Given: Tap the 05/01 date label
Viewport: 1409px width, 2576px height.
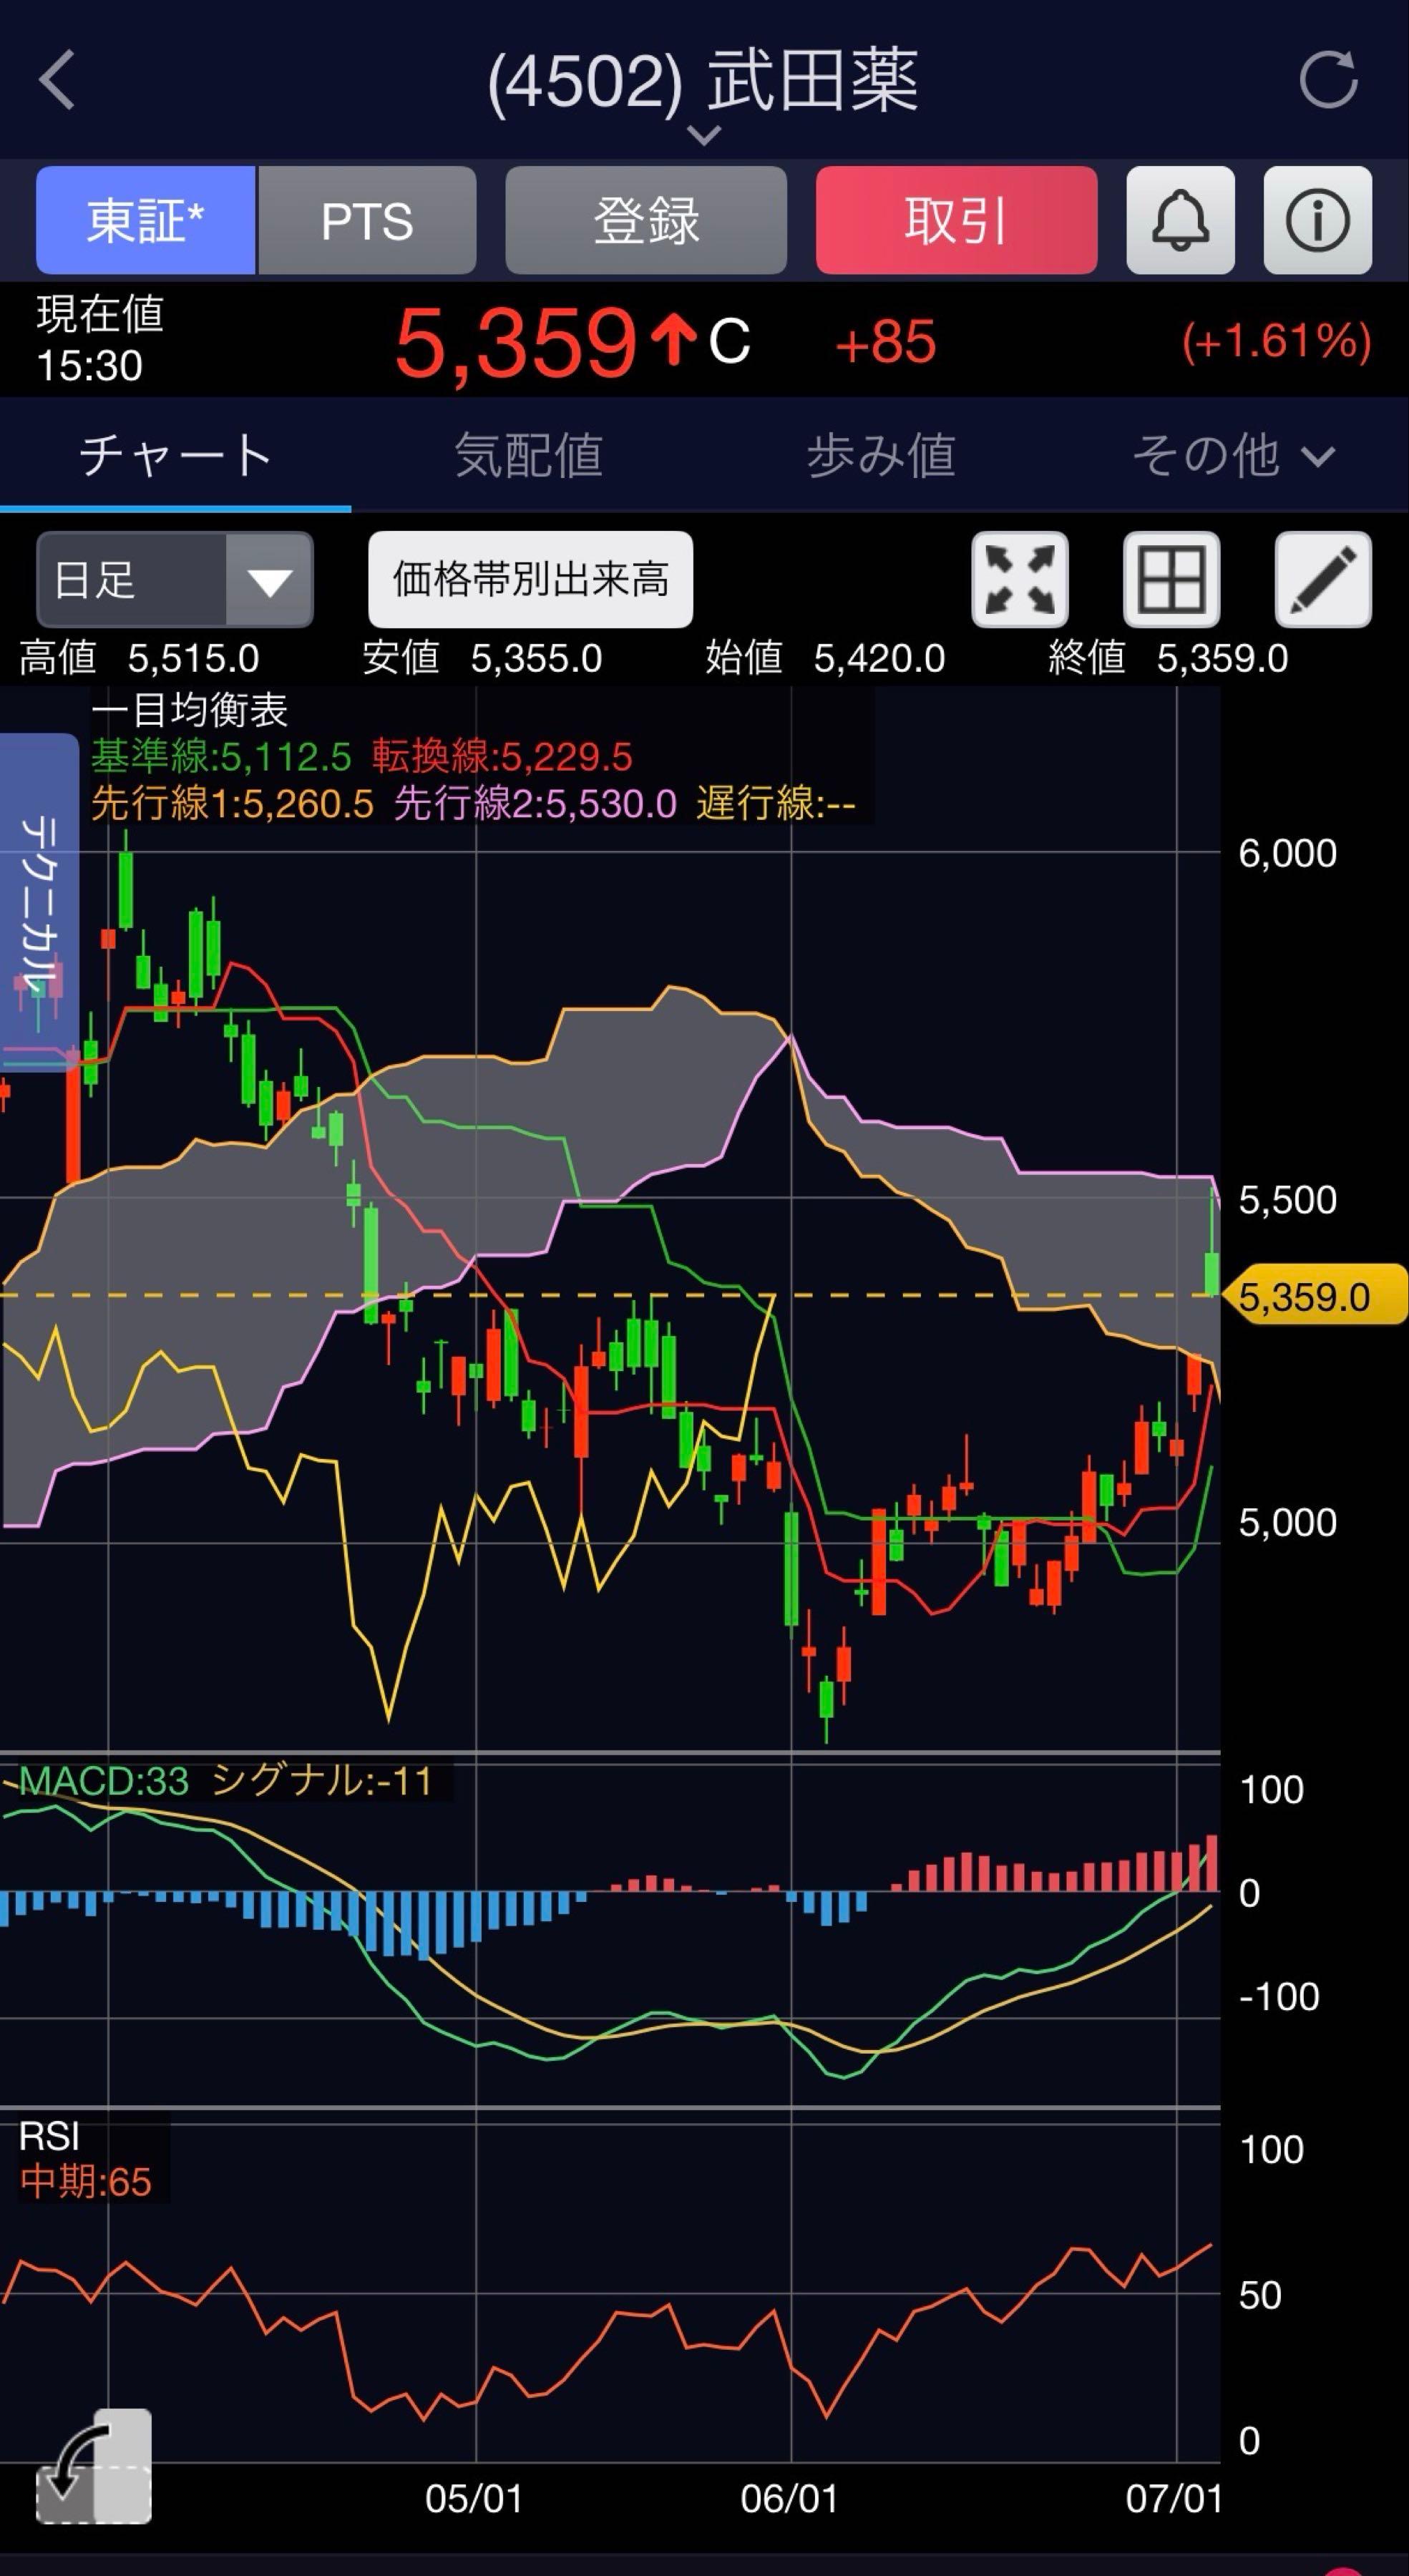Looking at the screenshot, I should 474,2499.
